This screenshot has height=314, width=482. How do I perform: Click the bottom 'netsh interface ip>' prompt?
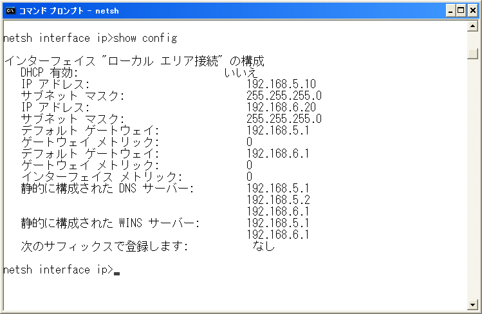tap(59, 270)
